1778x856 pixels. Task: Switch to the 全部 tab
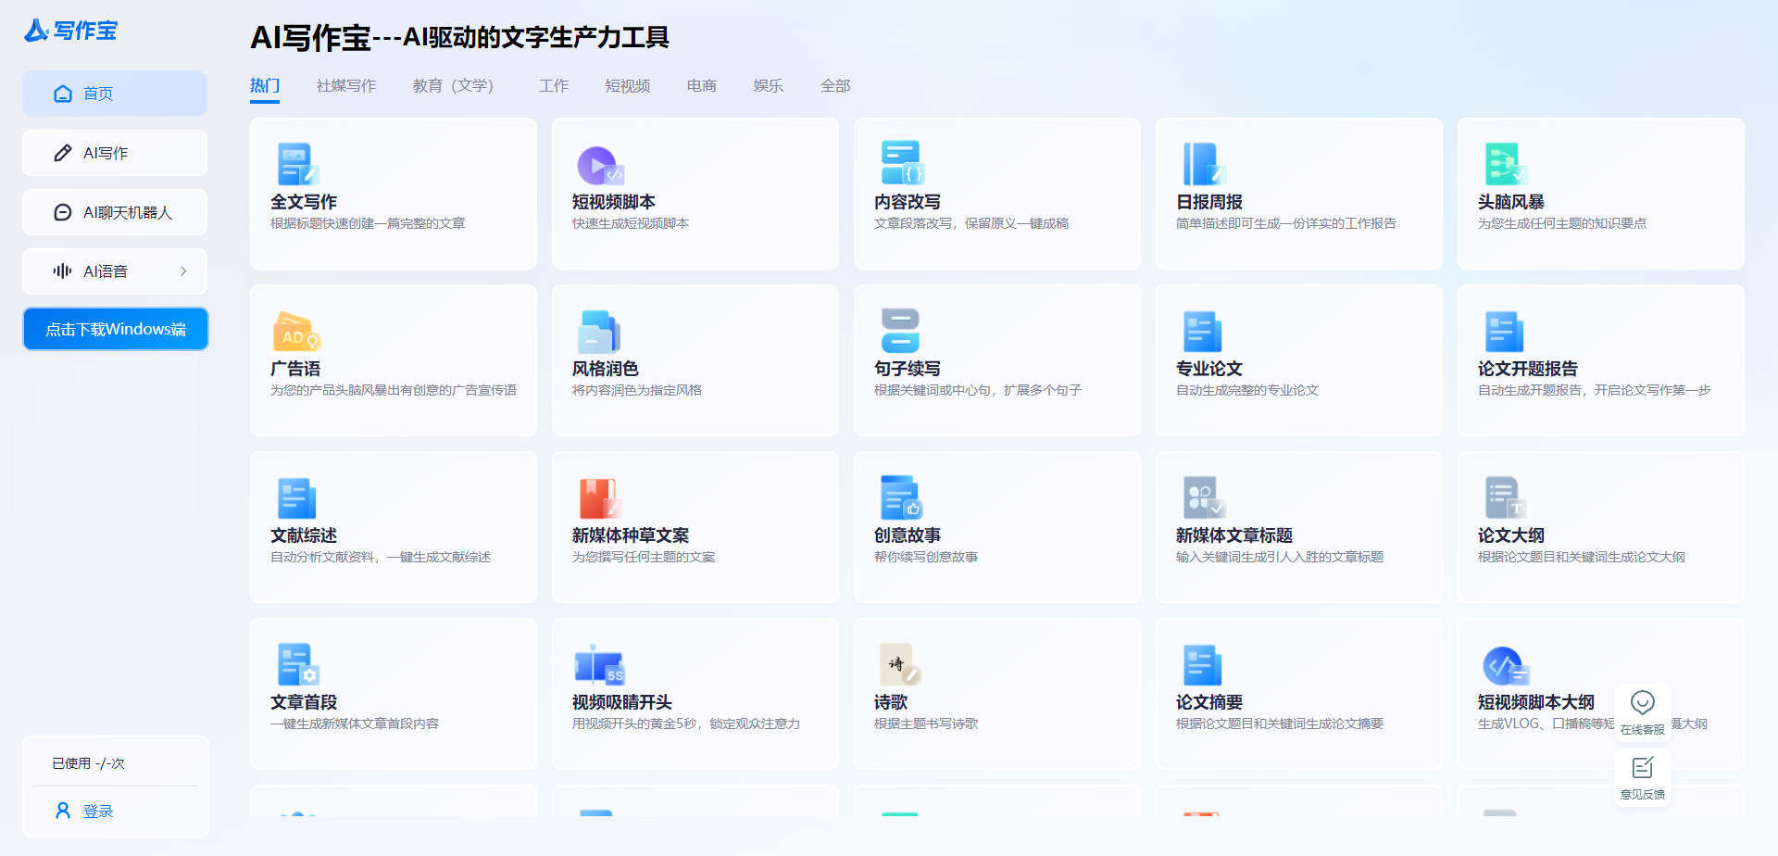coord(835,85)
